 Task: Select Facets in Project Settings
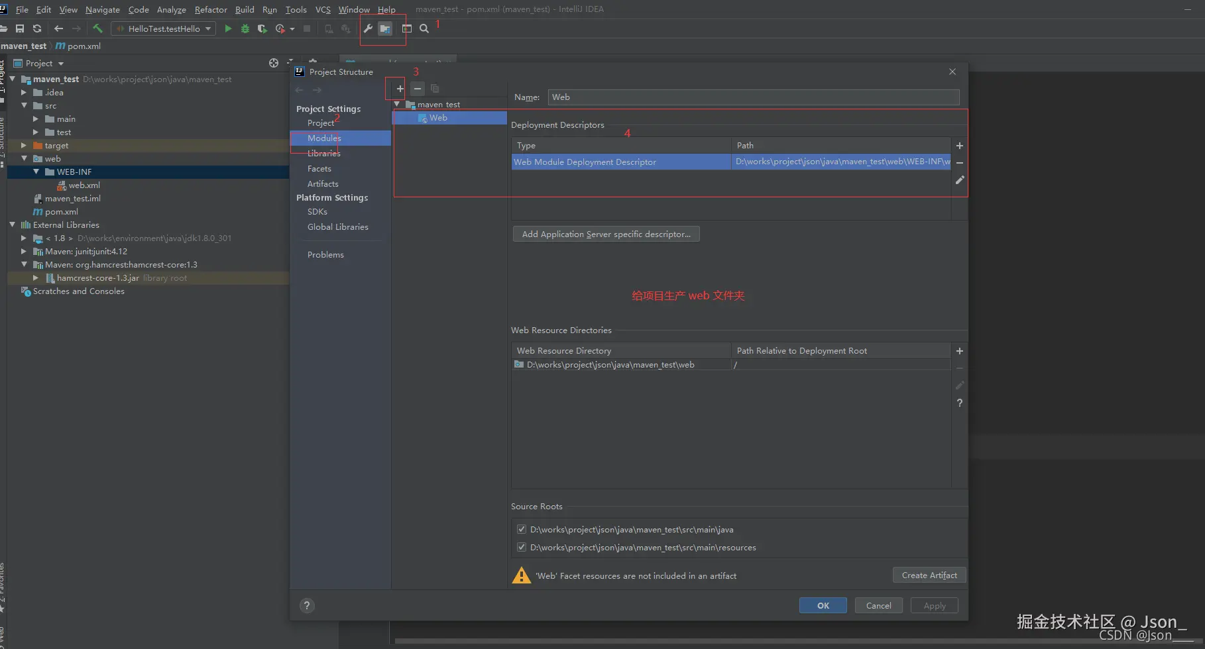pos(319,168)
